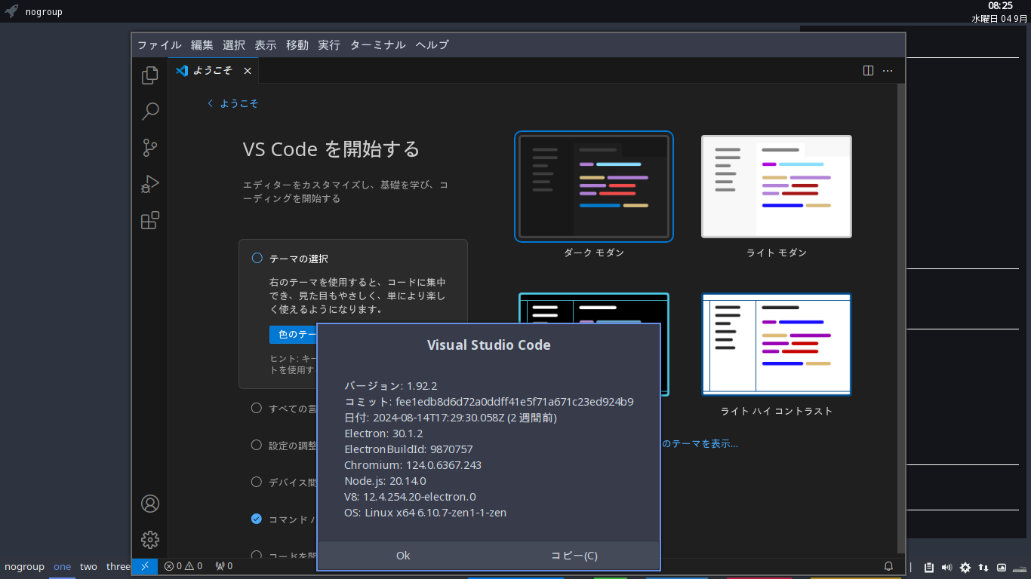Open the notifications bell in status bar
Viewport: 1031px width, 579px height.
(889, 566)
